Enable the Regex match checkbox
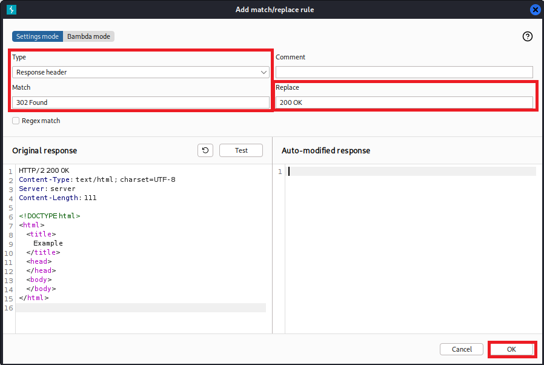The width and height of the screenshot is (544, 365). point(16,121)
